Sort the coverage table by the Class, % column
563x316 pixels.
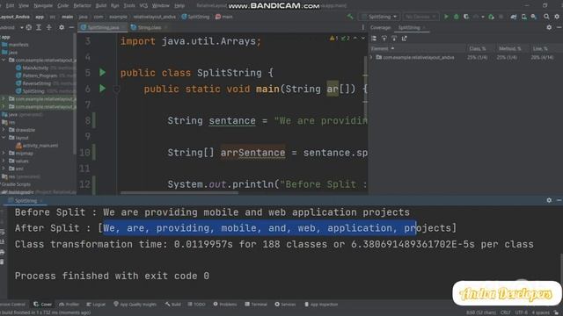pyautogui.click(x=477, y=48)
